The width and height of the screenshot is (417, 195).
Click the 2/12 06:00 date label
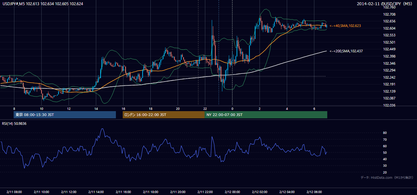[x=314, y=192]
